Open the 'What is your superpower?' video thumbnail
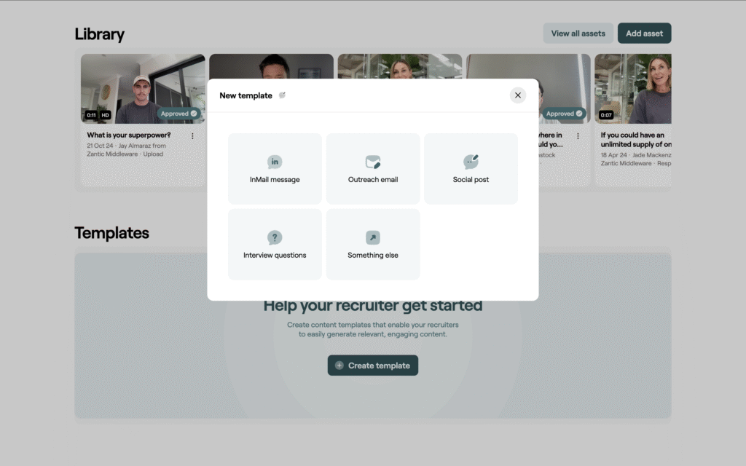The width and height of the screenshot is (746, 466). click(x=143, y=88)
